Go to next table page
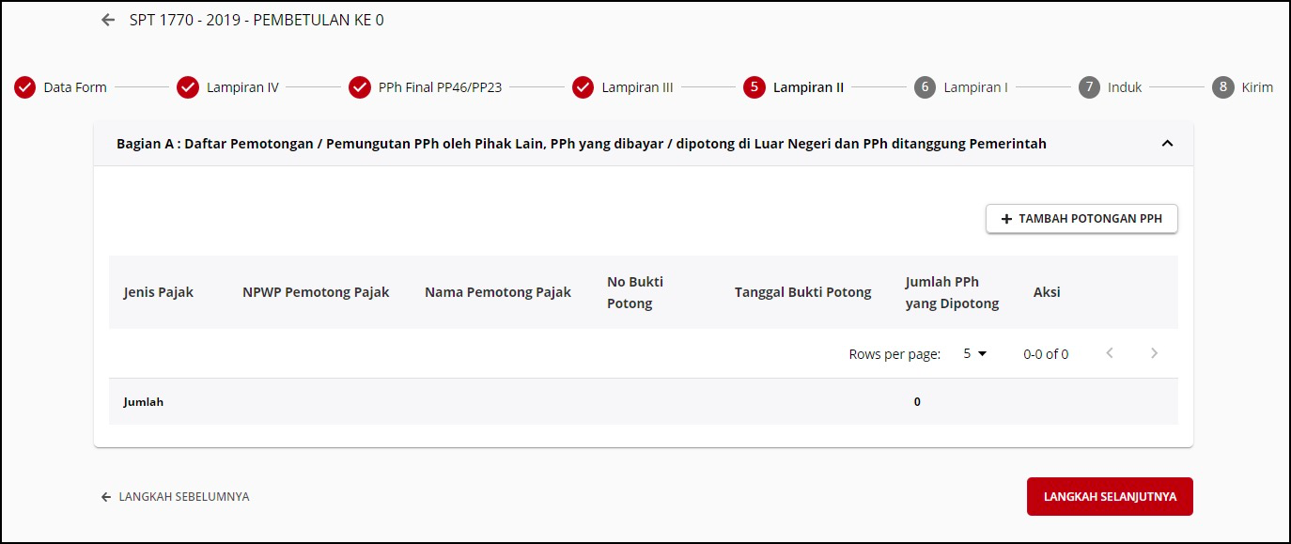Image resolution: width=1291 pixels, height=544 pixels. (1155, 353)
